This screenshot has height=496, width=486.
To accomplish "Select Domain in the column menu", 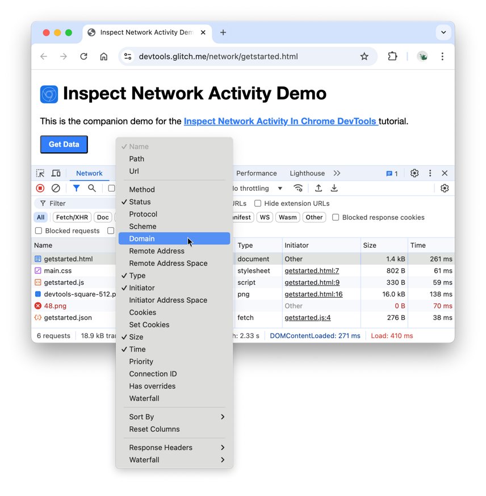I will (x=174, y=239).
